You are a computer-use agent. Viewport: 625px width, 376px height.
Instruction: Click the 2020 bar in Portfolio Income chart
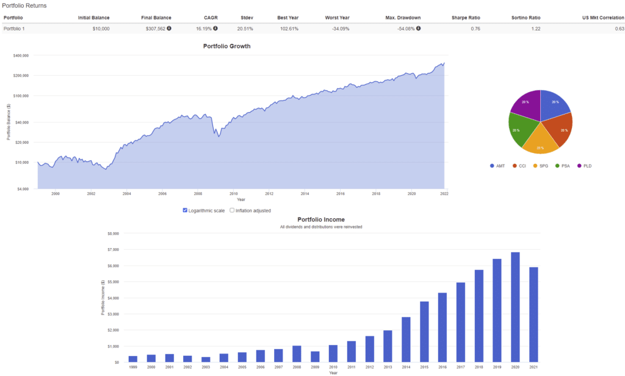(x=515, y=307)
